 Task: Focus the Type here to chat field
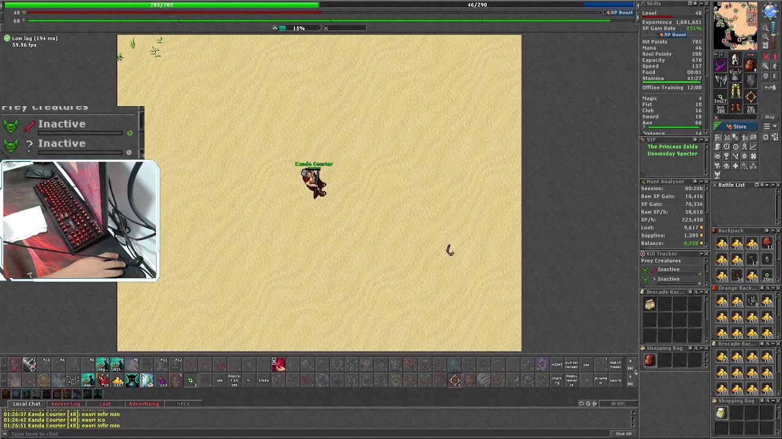point(309,434)
